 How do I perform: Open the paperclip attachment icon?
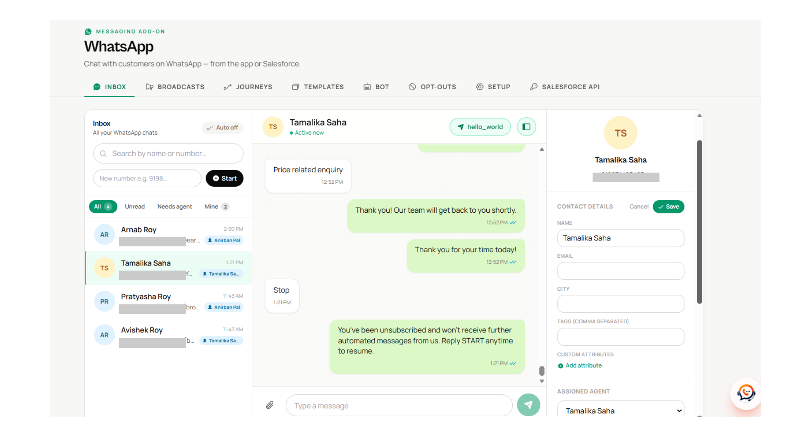coord(270,405)
